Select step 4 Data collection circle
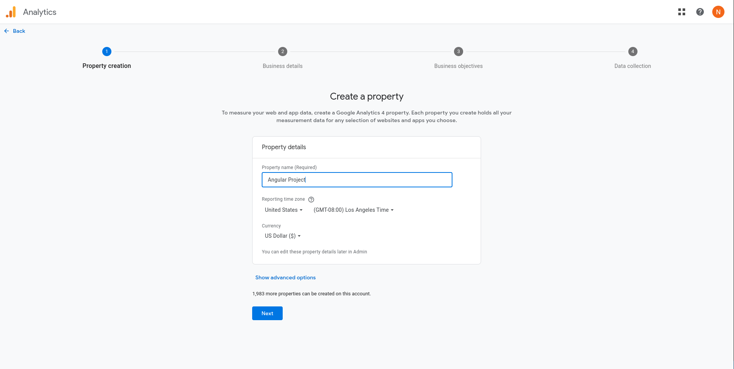The width and height of the screenshot is (734, 369). pyautogui.click(x=633, y=52)
